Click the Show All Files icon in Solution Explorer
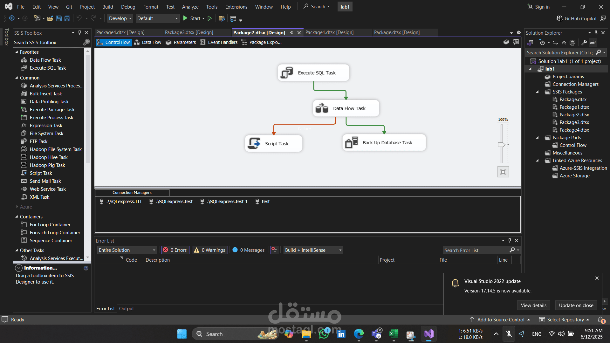The height and width of the screenshot is (343, 610). [x=572, y=42]
